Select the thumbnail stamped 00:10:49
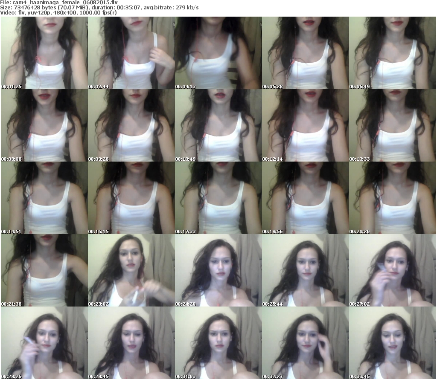This screenshot has height=379, width=437. coord(218,125)
